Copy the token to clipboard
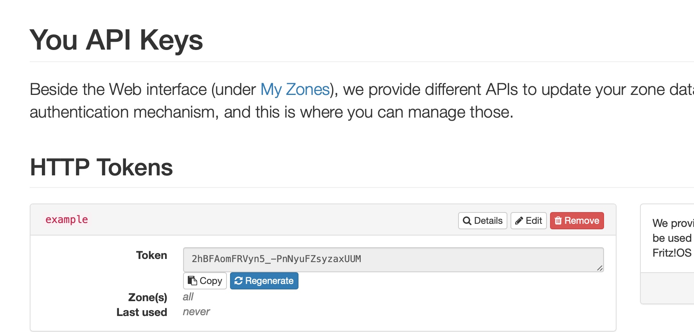 click(205, 281)
